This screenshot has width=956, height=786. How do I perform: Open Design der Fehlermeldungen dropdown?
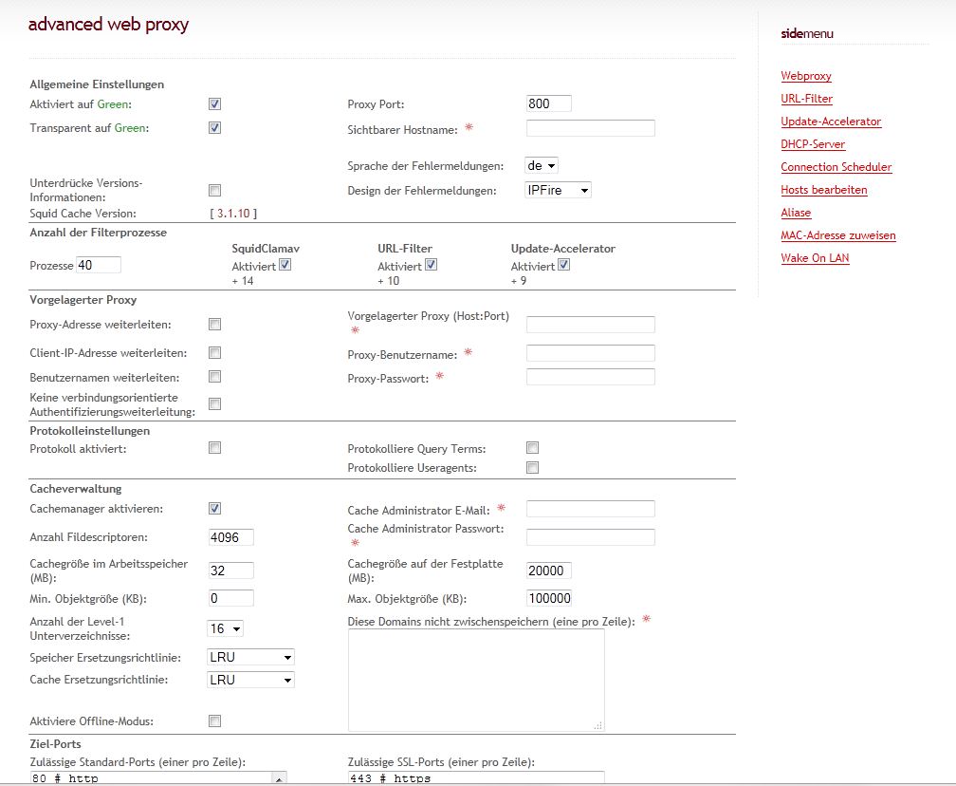pos(558,191)
